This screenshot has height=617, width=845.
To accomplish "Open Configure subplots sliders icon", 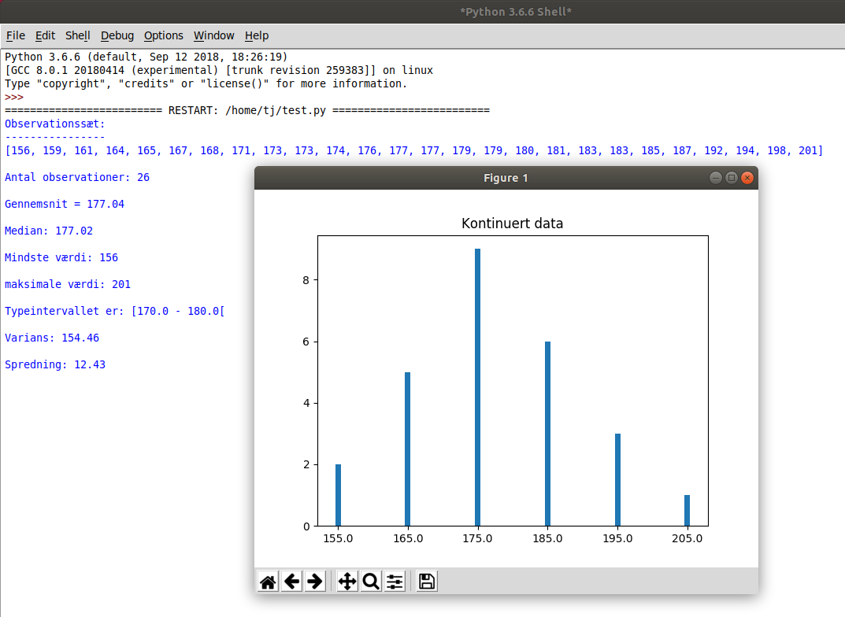I will click(395, 582).
